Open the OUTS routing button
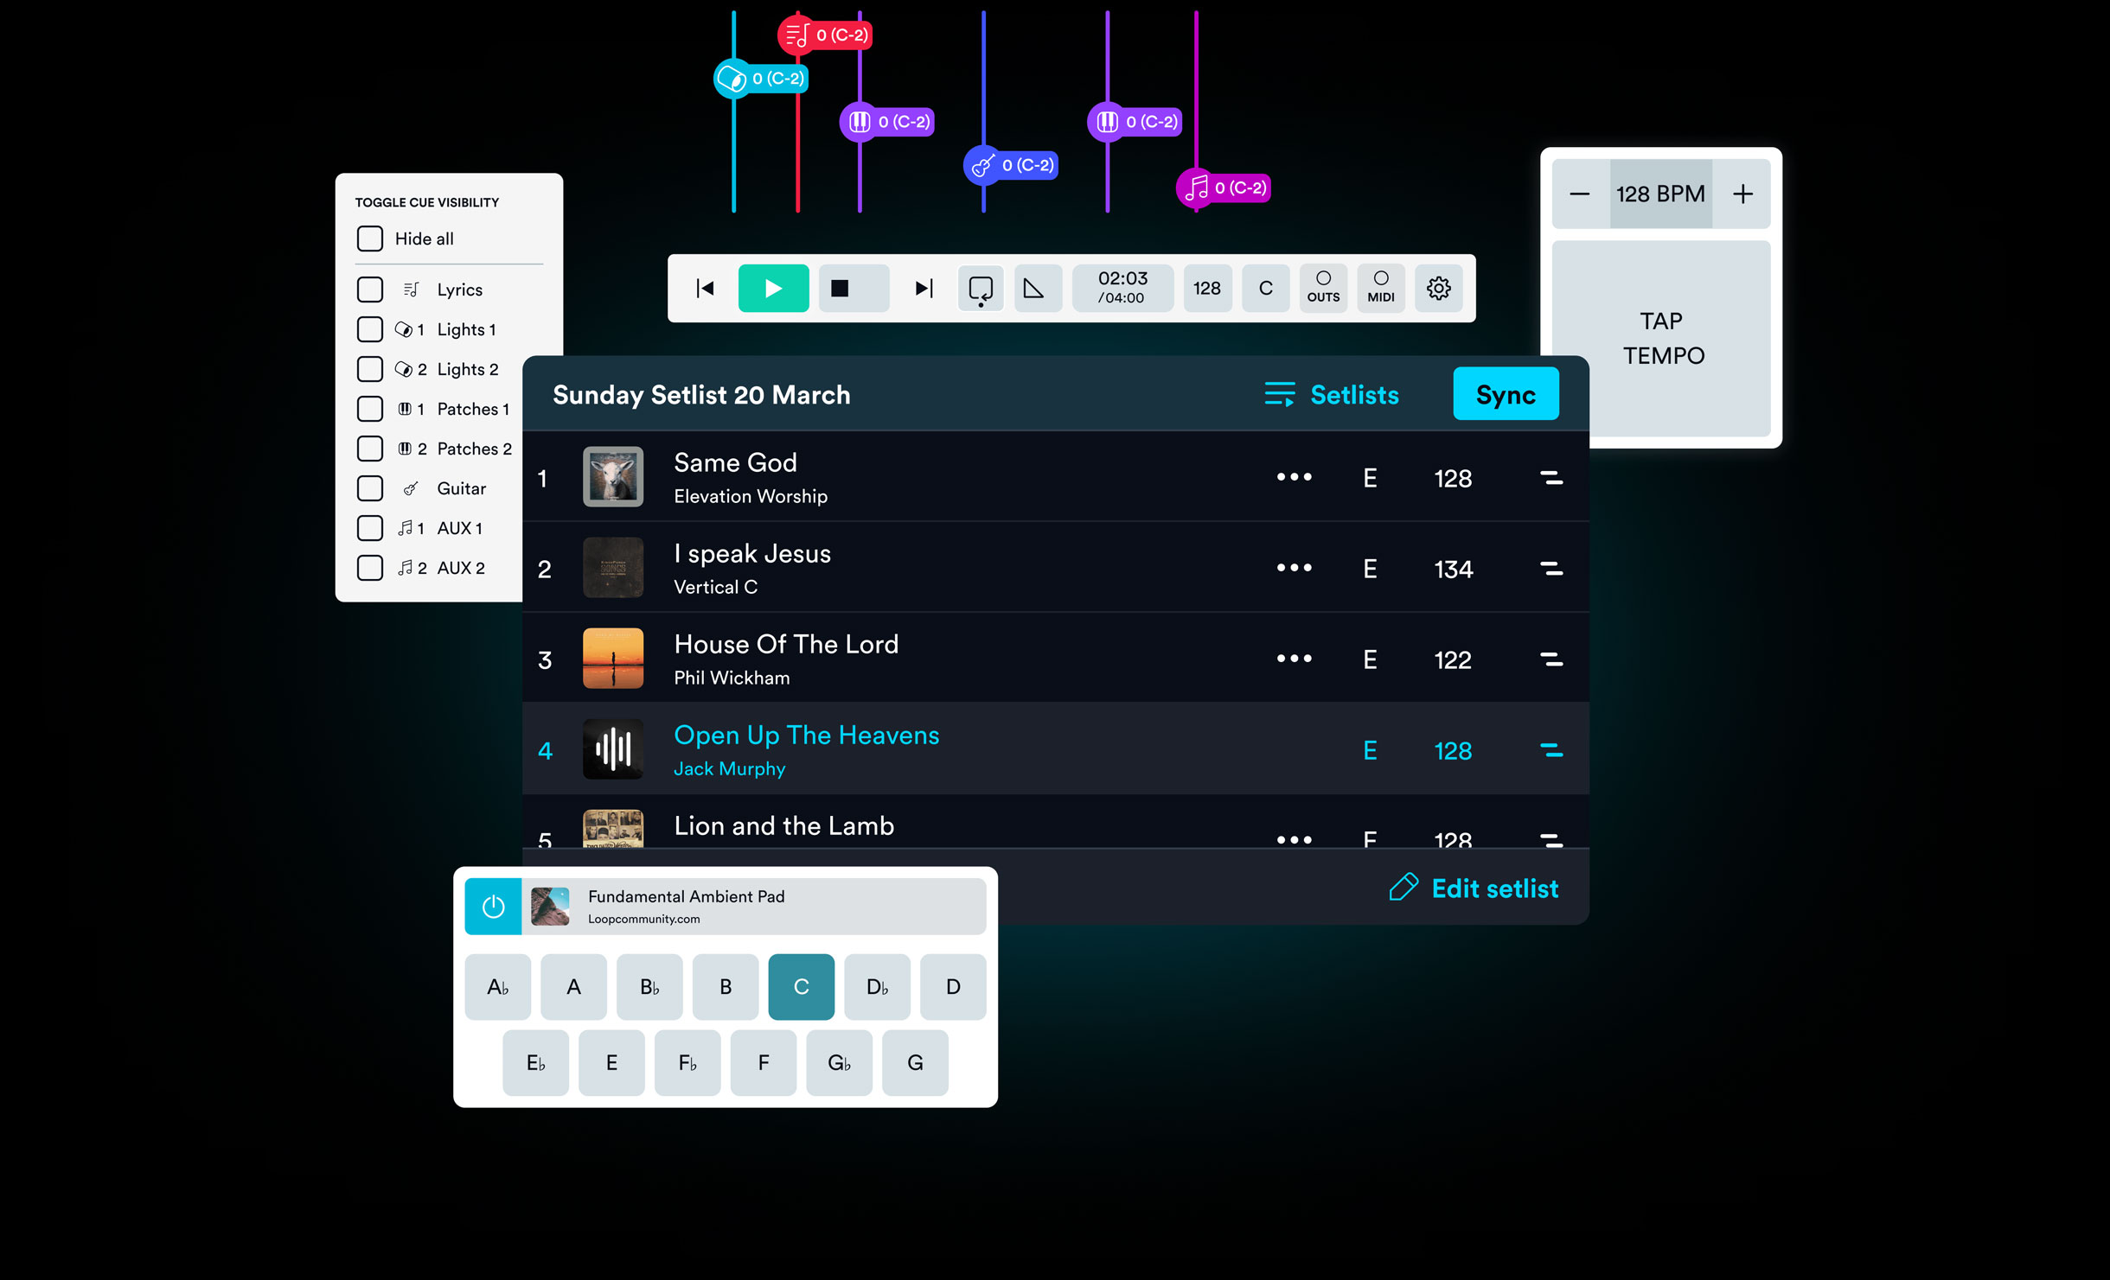 (1323, 289)
